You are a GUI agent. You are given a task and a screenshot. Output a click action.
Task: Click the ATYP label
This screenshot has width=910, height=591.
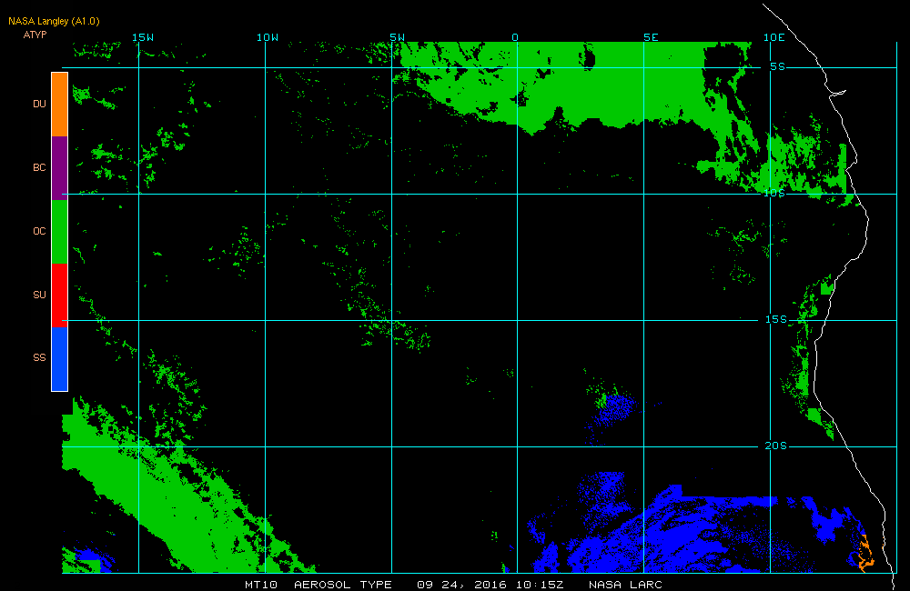point(35,35)
